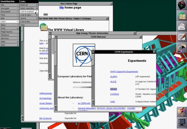Image resolution: width=187 pixels, height=129 pixels.
Task: Miniaturize the CERN Welcome window
Action: [56, 37]
